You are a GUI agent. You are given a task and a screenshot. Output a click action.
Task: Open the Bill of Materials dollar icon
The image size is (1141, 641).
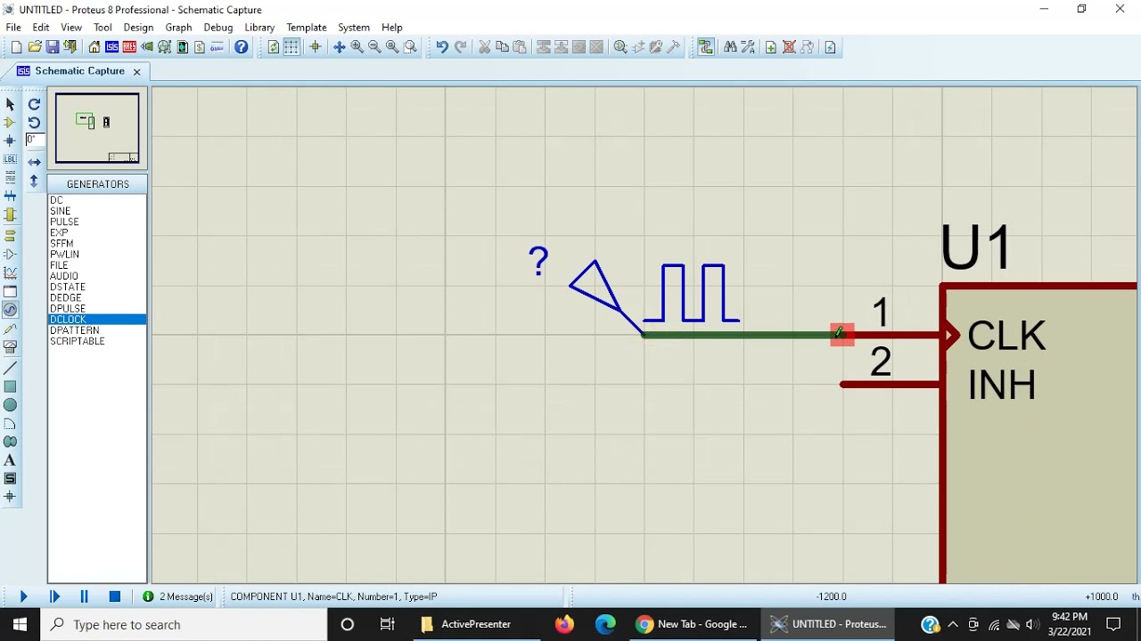[x=200, y=47]
